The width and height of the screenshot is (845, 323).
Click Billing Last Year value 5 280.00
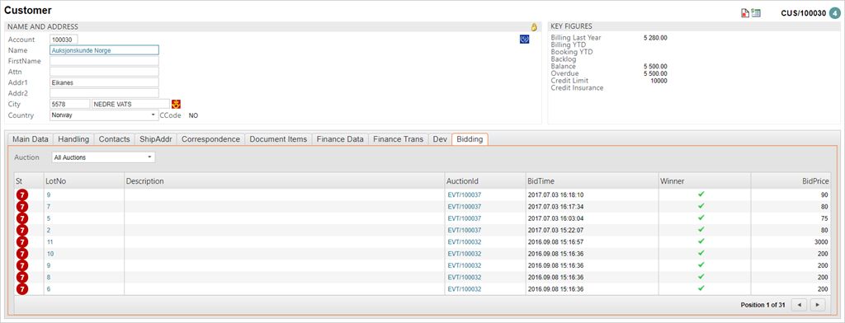coord(655,38)
